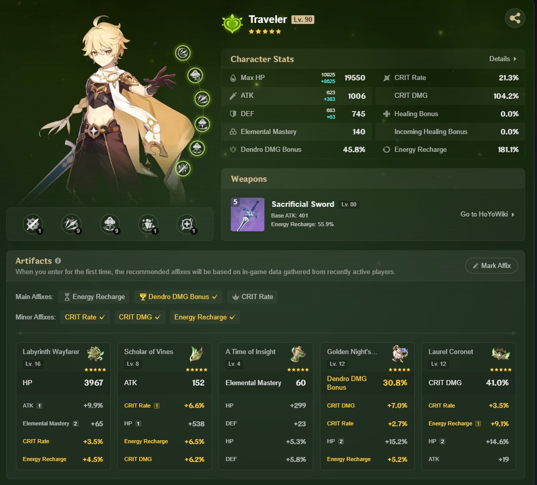Click the Labyrinth Wayfarer flower artifact icon

click(x=95, y=354)
